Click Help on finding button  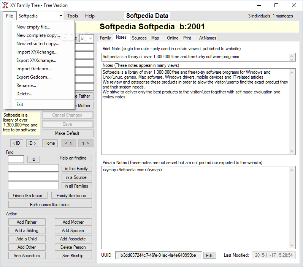point(73,158)
